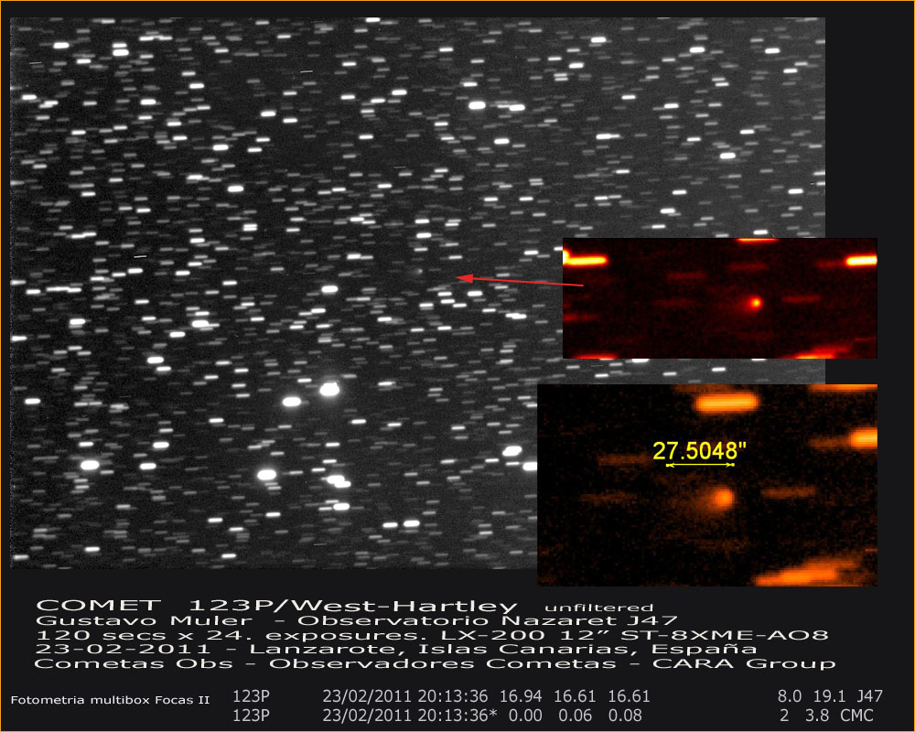Click the 'CMC' catalog label

coord(856,716)
